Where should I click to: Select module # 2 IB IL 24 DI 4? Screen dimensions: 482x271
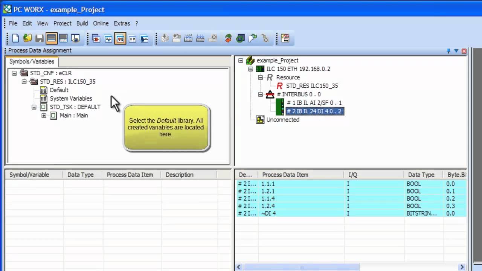314,111
